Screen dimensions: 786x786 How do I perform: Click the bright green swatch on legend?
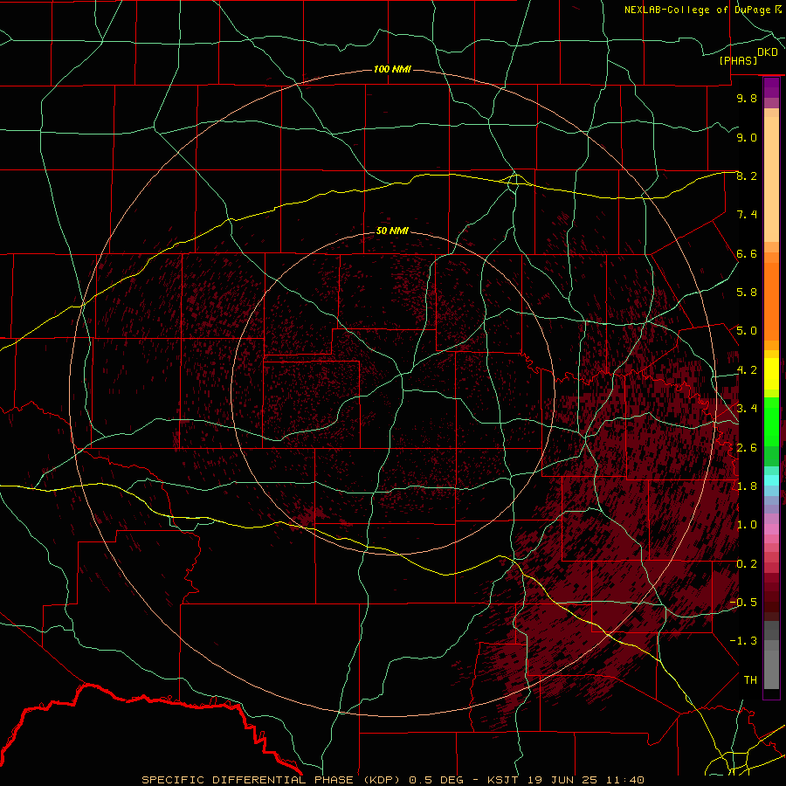pos(771,421)
